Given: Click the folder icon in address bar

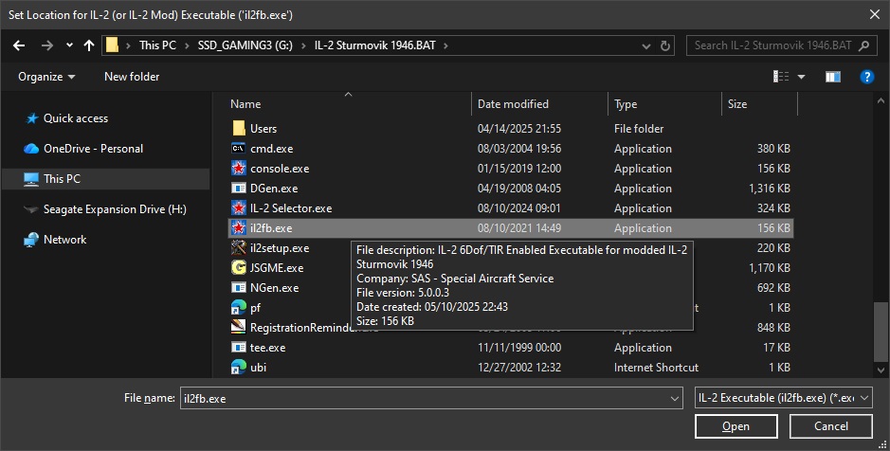Looking at the screenshot, I should click(x=113, y=45).
